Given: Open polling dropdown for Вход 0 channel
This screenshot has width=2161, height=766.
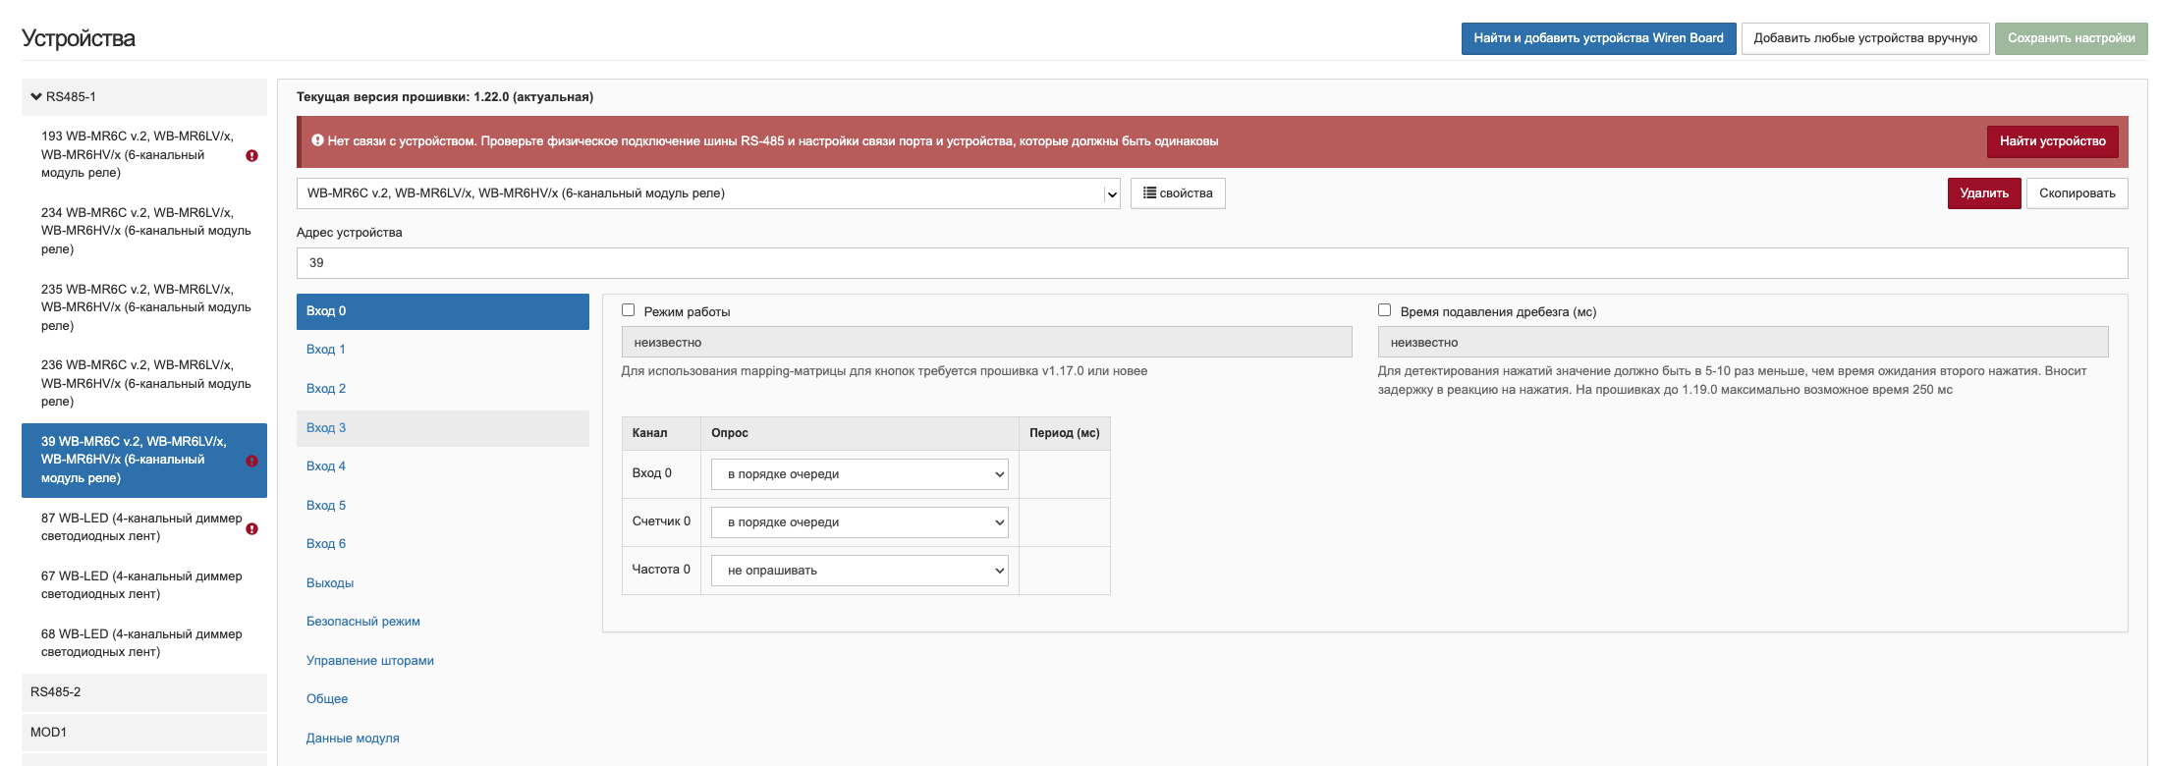Looking at the screenshot, I should 859,474.
